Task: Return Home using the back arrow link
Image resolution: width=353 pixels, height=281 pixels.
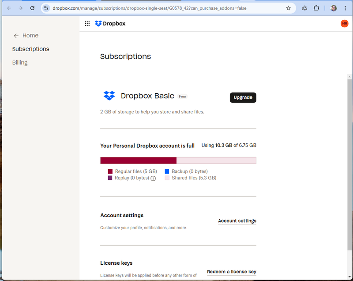Action: (26, 36)
